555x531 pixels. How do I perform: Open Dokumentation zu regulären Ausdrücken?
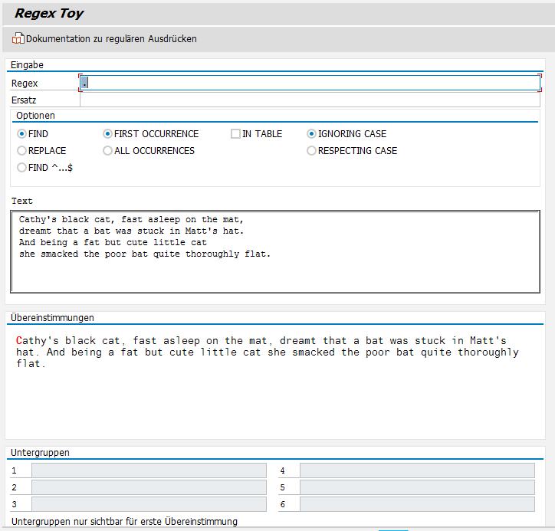point(111,38)
